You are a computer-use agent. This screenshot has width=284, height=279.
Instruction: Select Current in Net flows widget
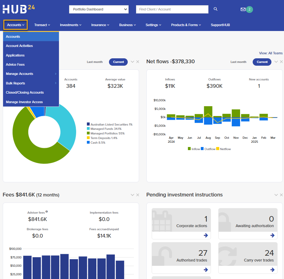coord(262,62)
